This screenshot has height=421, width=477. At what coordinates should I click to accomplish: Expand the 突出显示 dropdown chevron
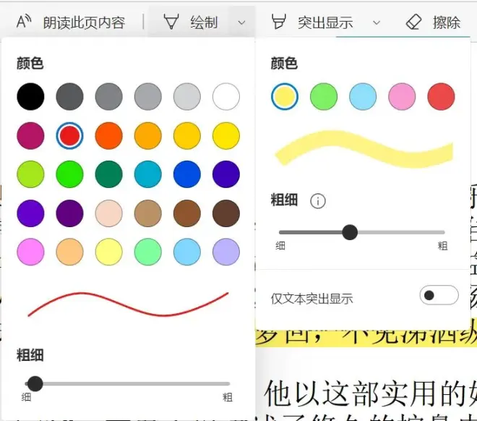tap(377, 22)
